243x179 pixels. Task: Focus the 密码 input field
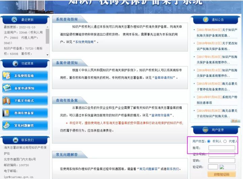point(222,160)
